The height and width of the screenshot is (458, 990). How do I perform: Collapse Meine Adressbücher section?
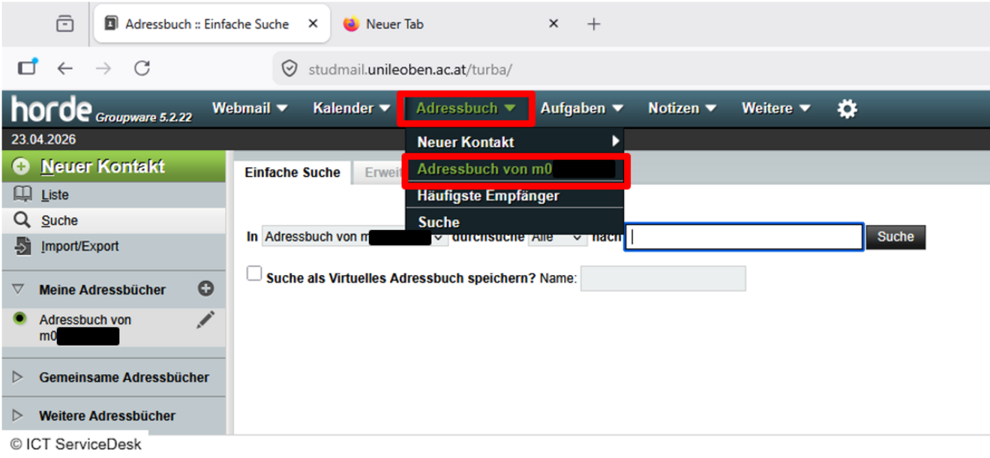coord(19,289)
